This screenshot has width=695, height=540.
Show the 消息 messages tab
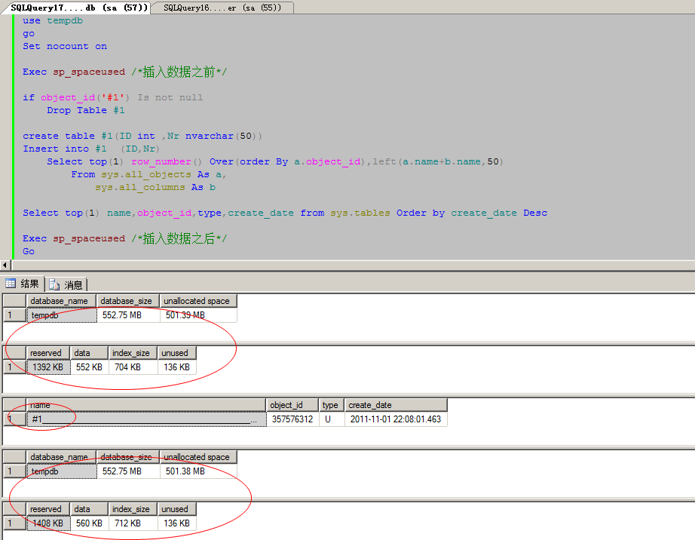point(67,285)
